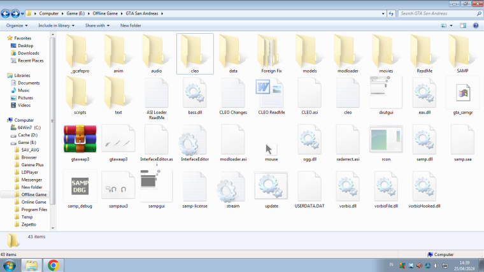Open Desktop in Favorites

[x=25, y=46]
